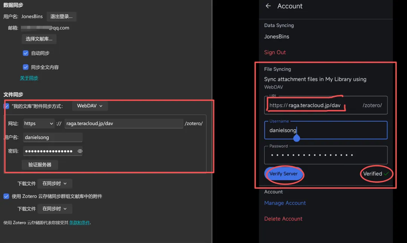The height and width of the screenshot is (243, 407).
Task: Uncheck Zotero 云存储 group library sync checkbox
Action: tap(6, 196)
